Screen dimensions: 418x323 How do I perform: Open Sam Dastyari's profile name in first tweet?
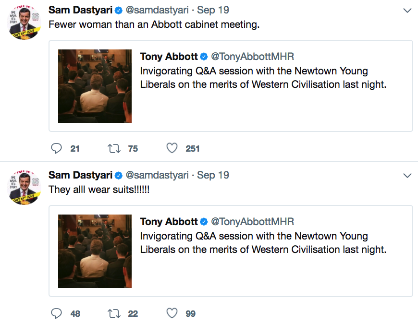pos(80,11)
